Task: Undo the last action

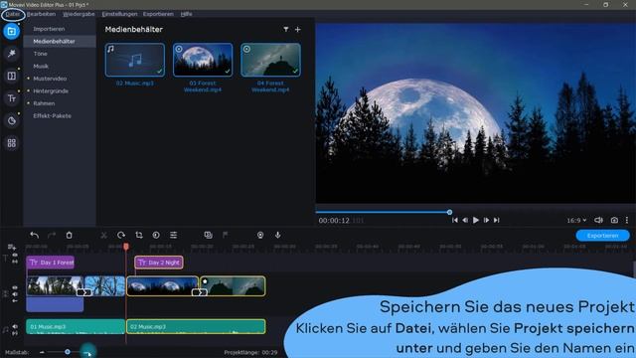Action: pos(35,235)
